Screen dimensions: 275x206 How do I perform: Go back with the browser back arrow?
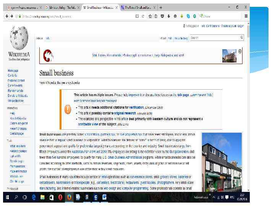pyautogui.click(x=7, y=16)
